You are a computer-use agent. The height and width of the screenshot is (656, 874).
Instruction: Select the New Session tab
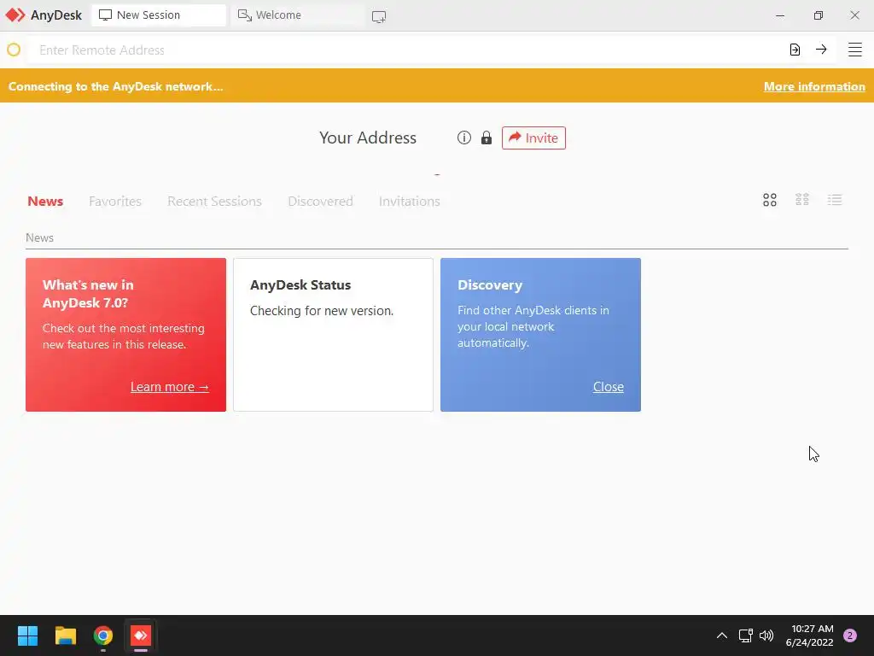point(159,15)
